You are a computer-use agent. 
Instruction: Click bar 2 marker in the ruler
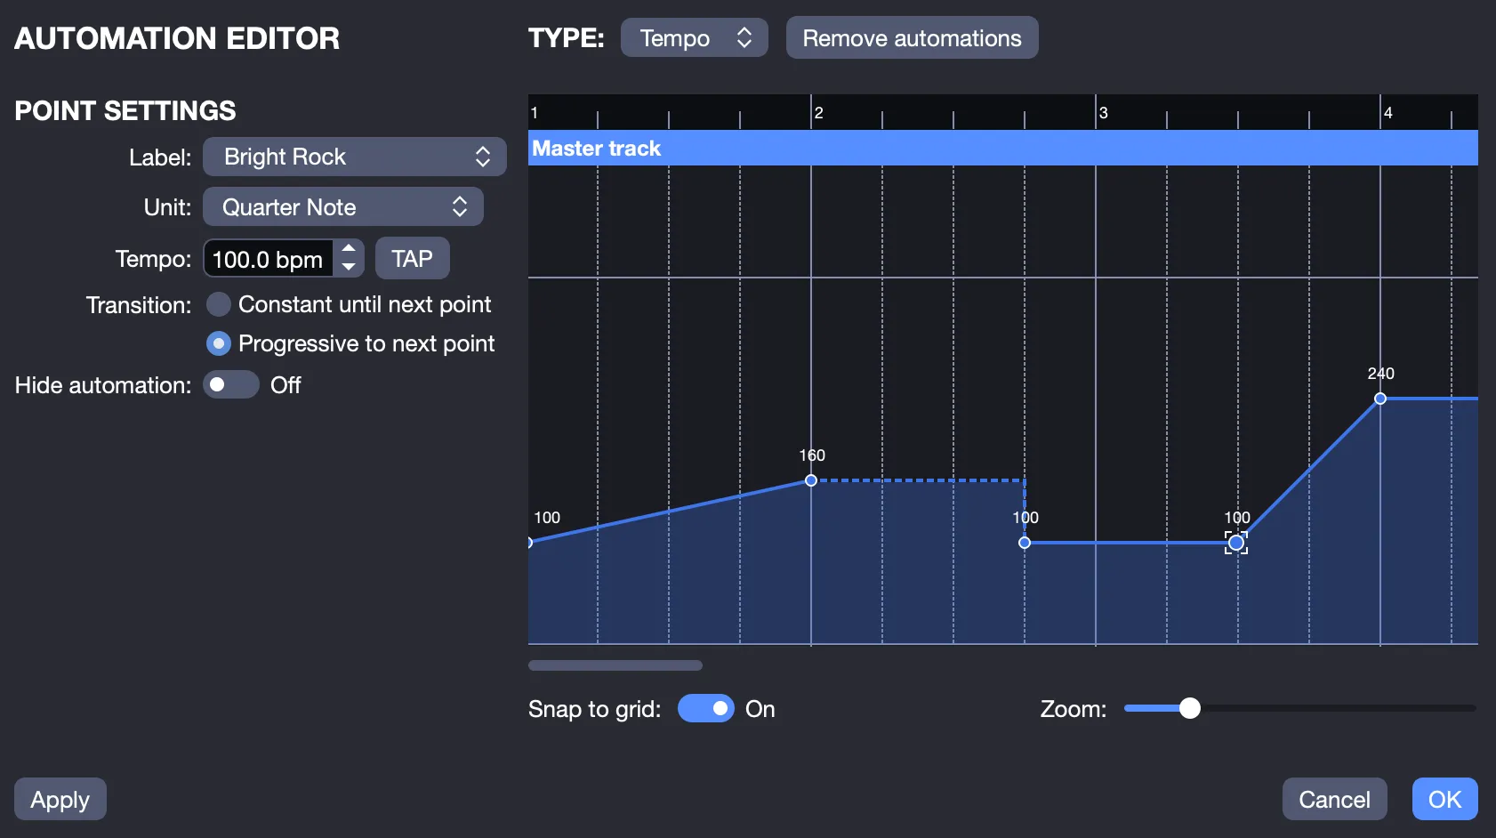818,113
